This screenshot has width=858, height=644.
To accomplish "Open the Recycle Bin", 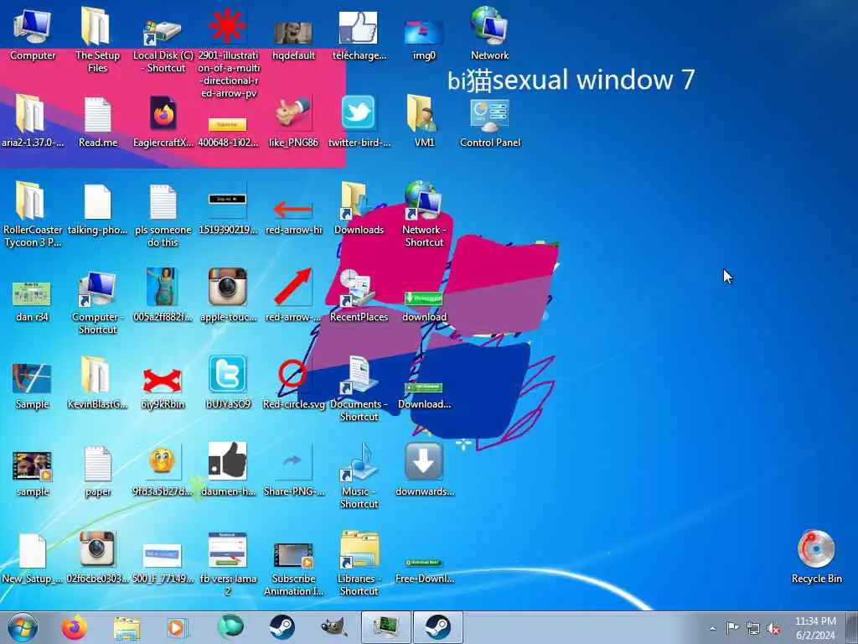I will tap(816, 557).
